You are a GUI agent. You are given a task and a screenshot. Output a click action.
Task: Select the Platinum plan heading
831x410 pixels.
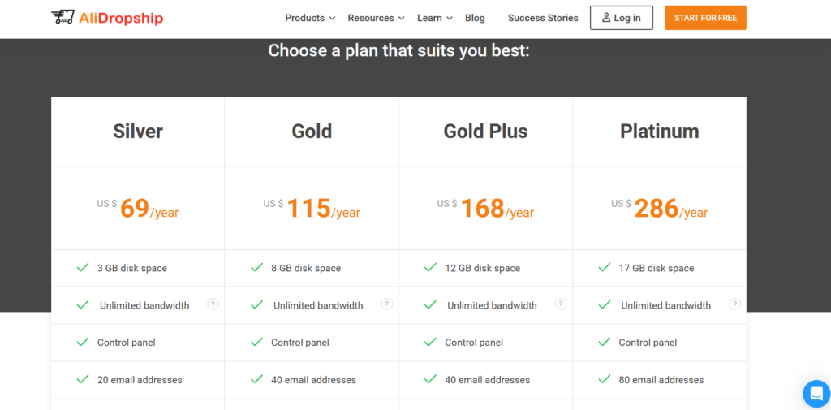[x=659, y=131]
